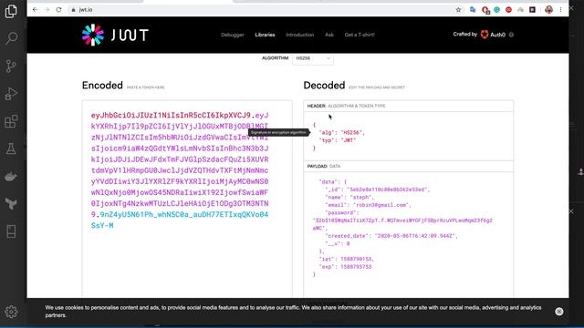Click the lock icon next to jwt.io
The height and width of the screenshot is (328, 584).
point(73,10)
